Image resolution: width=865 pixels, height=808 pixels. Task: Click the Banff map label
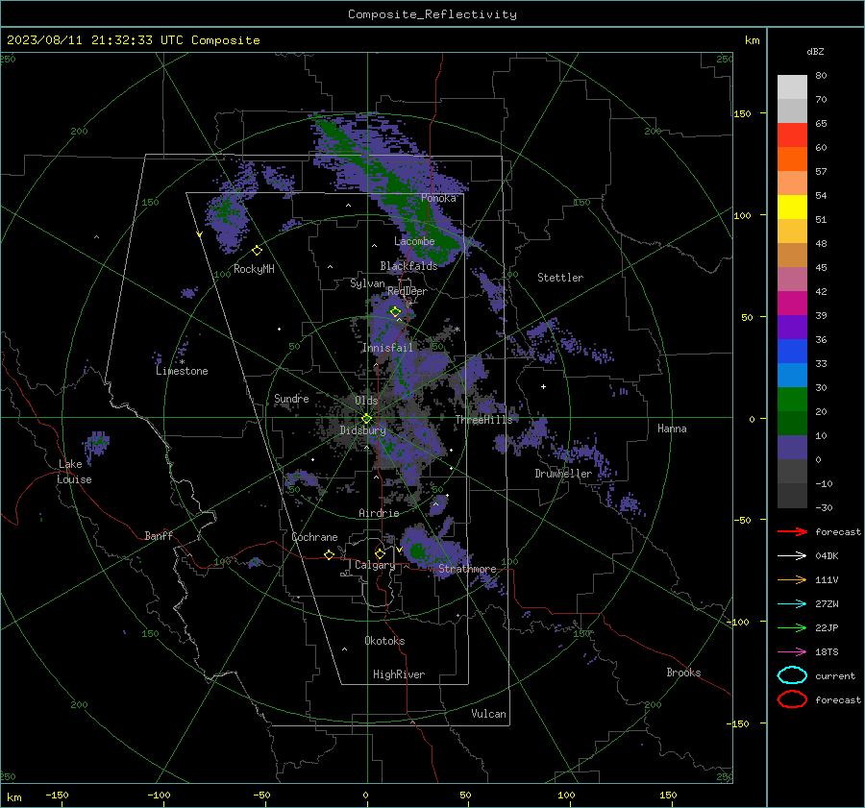coord(159,535)
